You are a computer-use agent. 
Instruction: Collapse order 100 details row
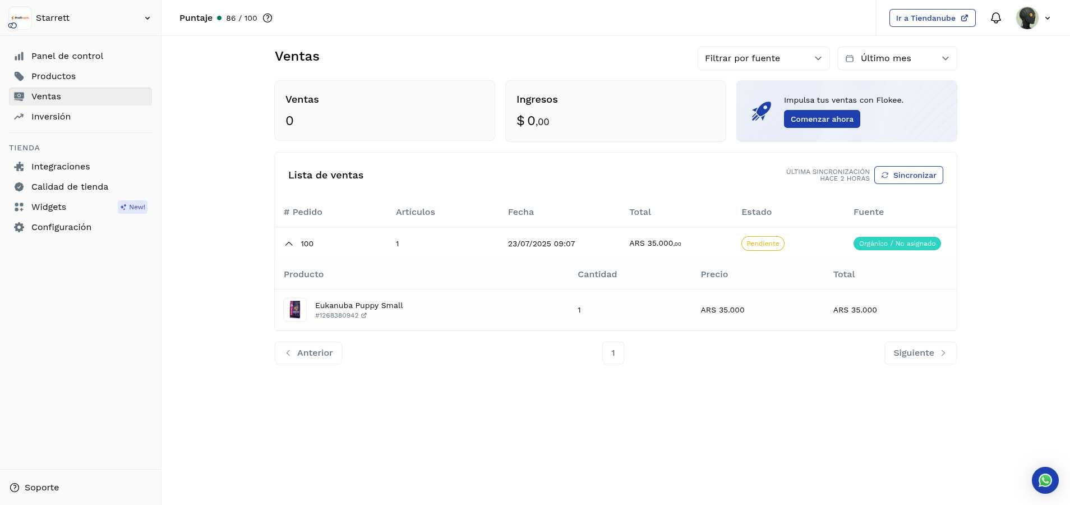point(289,244)
